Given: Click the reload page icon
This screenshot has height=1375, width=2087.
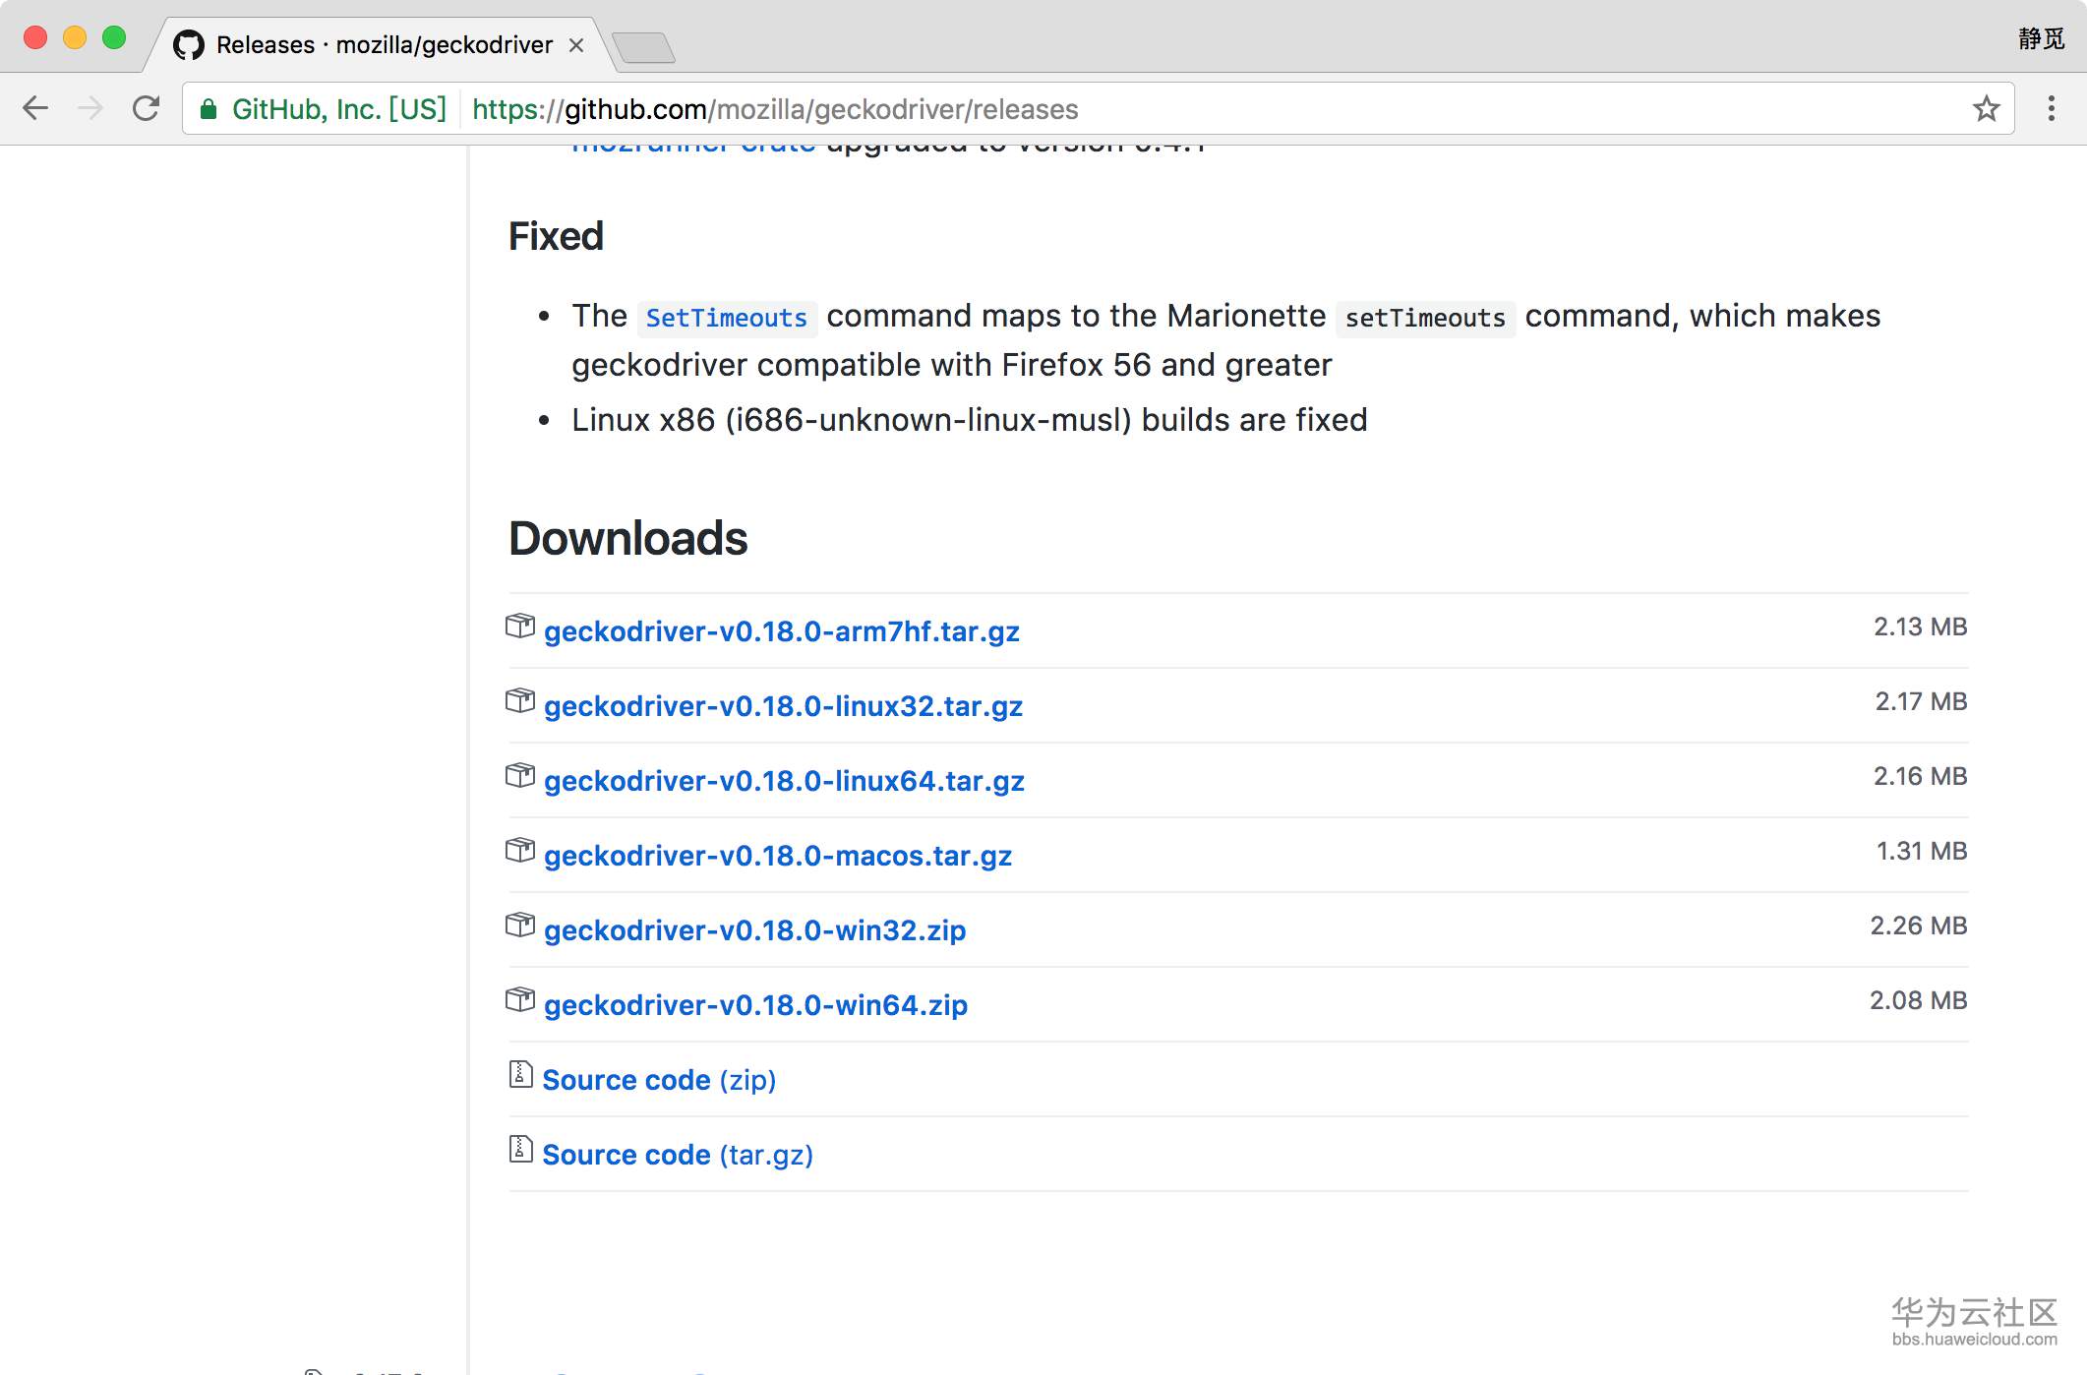Looking at the screenshot, I should (146, 108).
